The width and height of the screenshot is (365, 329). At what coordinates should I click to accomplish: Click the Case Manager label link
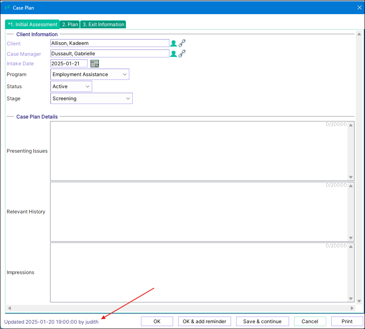[24, 54]
